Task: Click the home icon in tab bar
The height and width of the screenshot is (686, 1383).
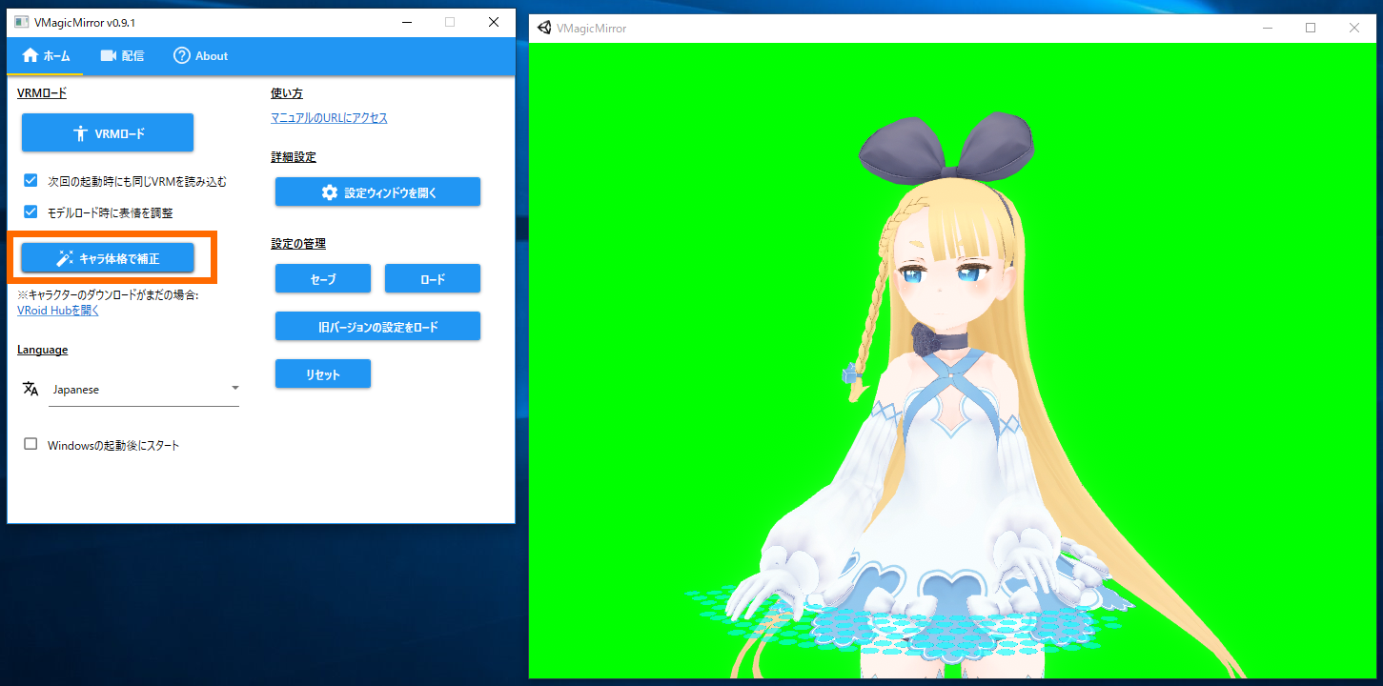Action: 30,55
